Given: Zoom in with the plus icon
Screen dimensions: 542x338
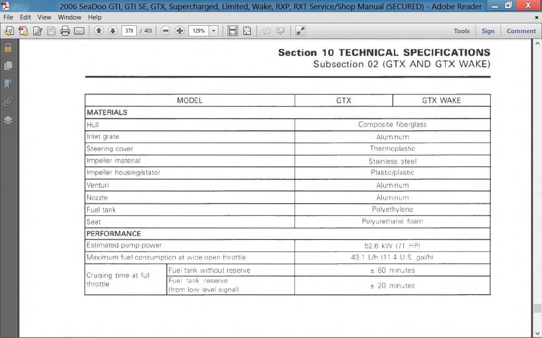Looking at the screenshot, I should (180, 31).
